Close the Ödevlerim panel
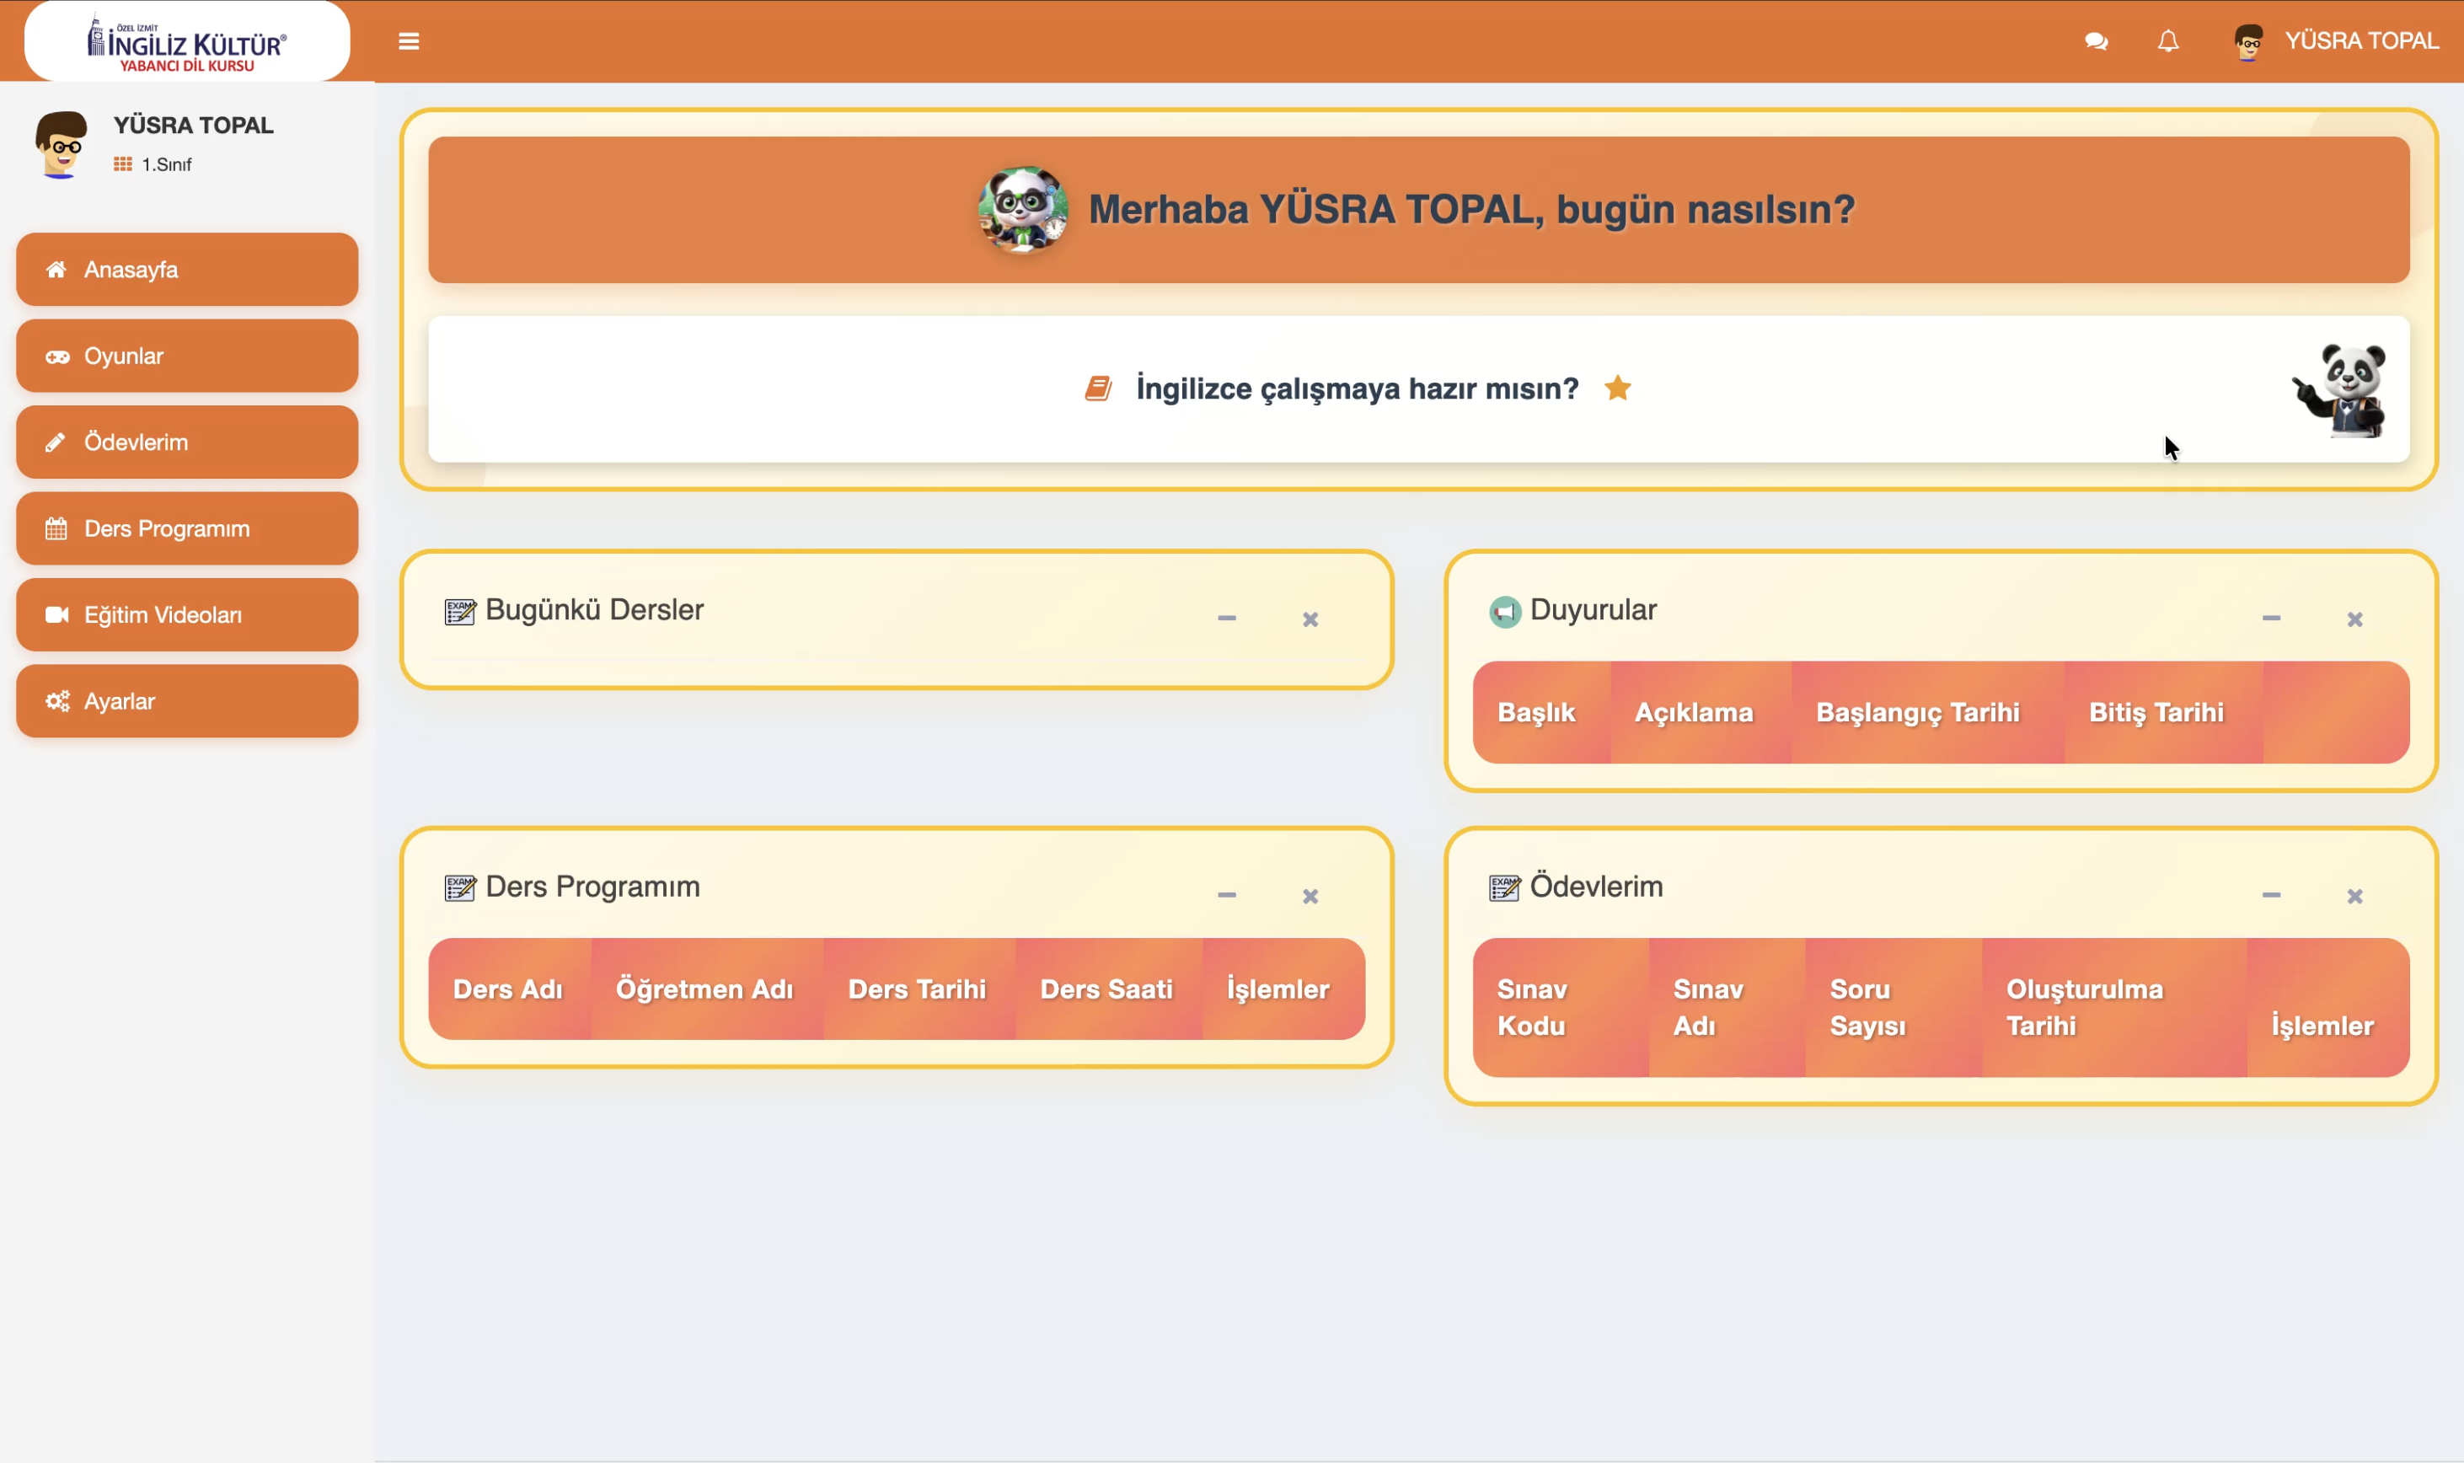Screen dimensions: 2464x1463 (2355, 898)
